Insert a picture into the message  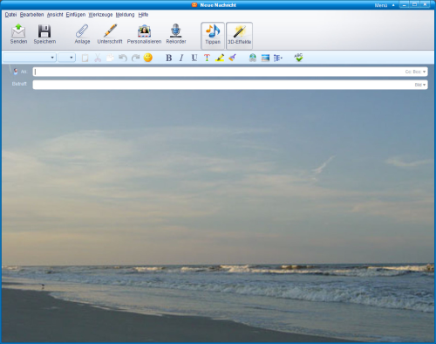point(265,58)
